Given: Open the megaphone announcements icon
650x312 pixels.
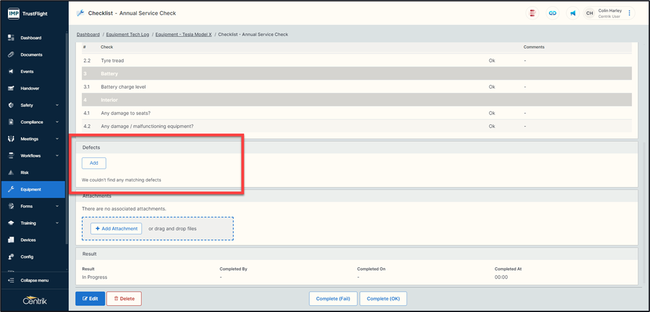Looking at the screenshot, I should (573, 13).
